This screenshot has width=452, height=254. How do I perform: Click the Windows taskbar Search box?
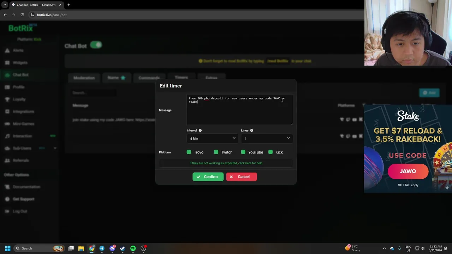click(x=39, y=248)
